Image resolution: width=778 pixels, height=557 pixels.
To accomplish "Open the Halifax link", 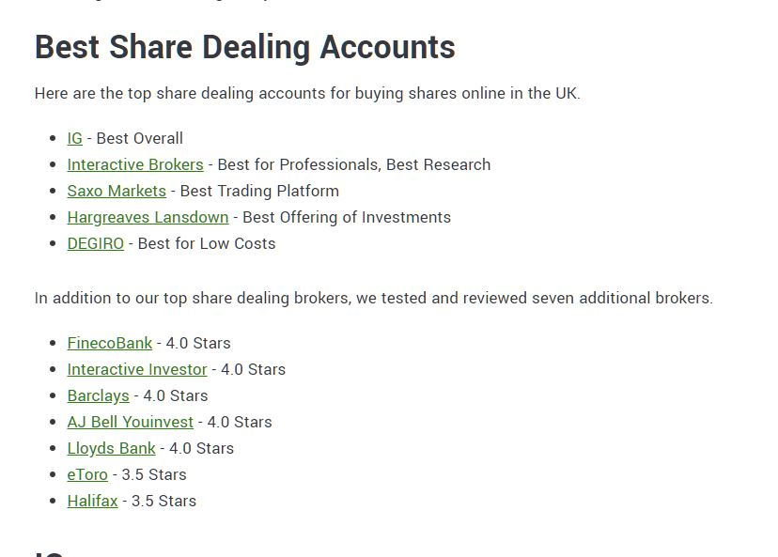I will (92, 501).
